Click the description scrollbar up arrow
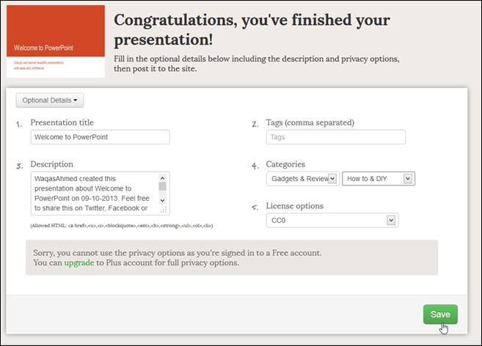 (163, 178)
